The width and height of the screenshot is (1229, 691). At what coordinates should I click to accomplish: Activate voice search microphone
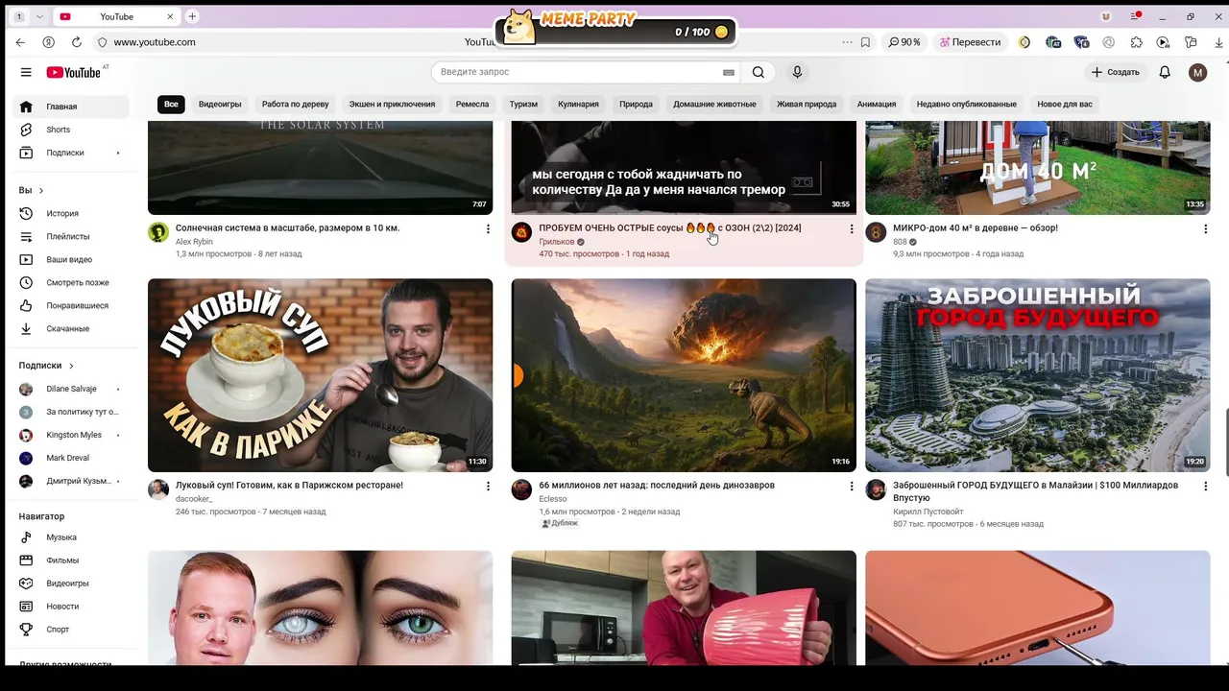click(x=797, y=72)
